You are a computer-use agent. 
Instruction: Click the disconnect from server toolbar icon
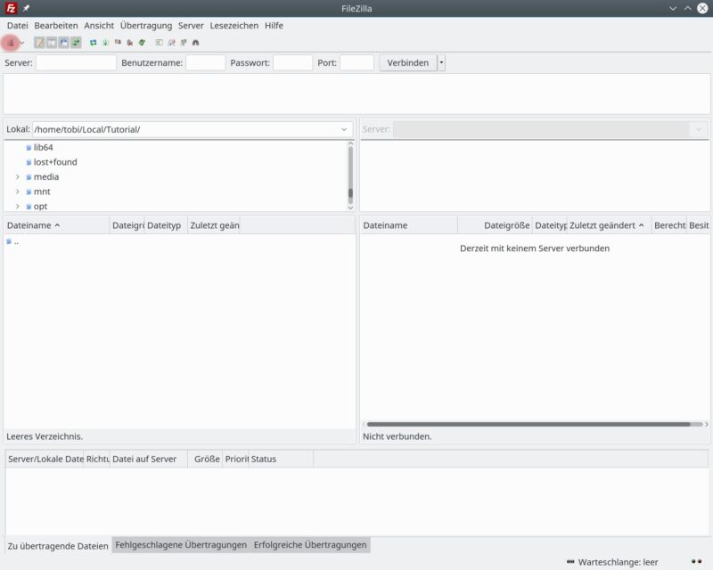point(130,43)
